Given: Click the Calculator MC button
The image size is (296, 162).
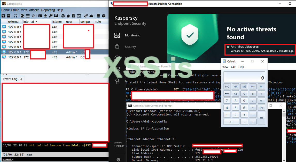Looking at the screenshot, I should (227, 87).
